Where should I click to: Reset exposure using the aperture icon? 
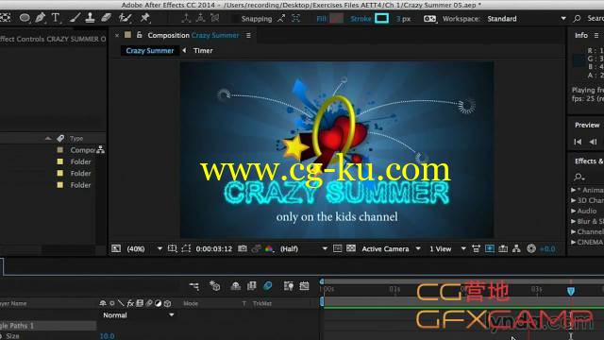point(531,248)
